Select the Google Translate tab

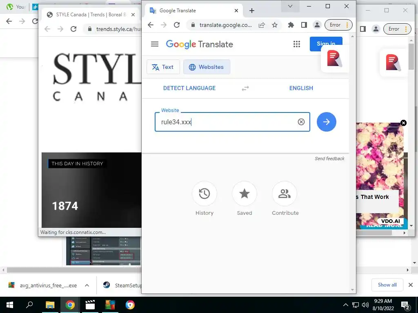[194, 11]
